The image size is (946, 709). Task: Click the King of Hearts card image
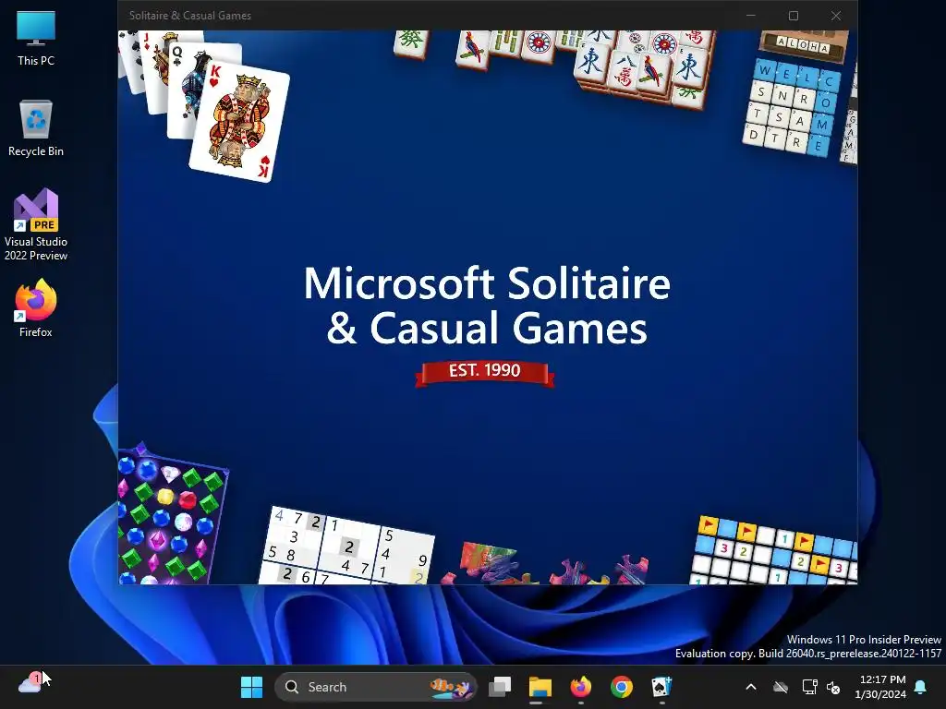pyautogui.click(x=239, y=122)
